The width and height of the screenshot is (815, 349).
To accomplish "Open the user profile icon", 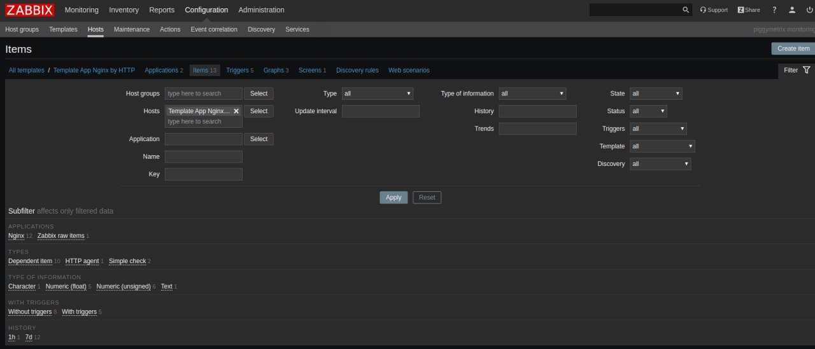I will pyautogui.click(x=792, y=10).
